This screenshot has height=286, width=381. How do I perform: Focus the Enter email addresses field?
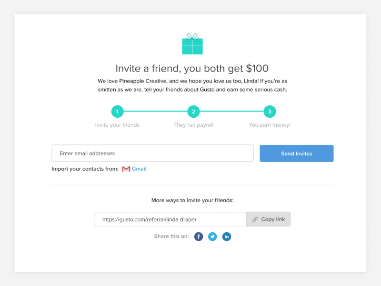152,153
